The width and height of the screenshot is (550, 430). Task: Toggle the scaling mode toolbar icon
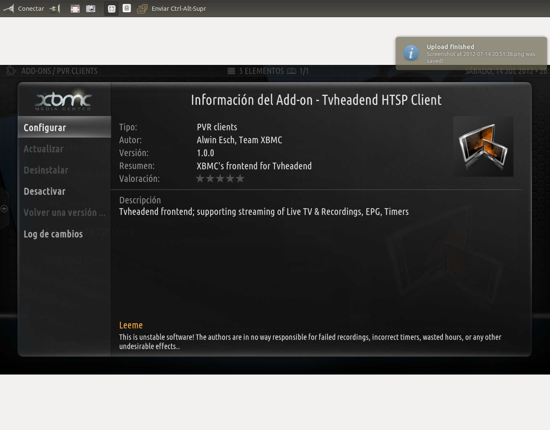click(112, 9)
